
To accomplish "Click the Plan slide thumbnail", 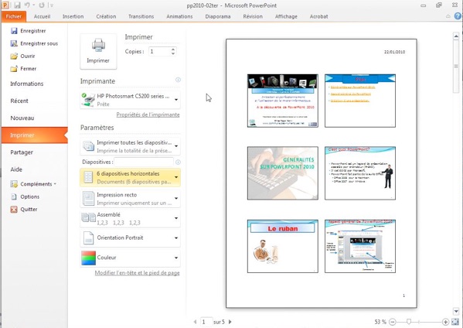I will coord(360,101).
